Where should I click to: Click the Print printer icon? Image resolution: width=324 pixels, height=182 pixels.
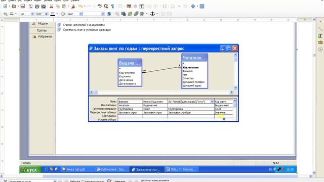coord(37,7)
